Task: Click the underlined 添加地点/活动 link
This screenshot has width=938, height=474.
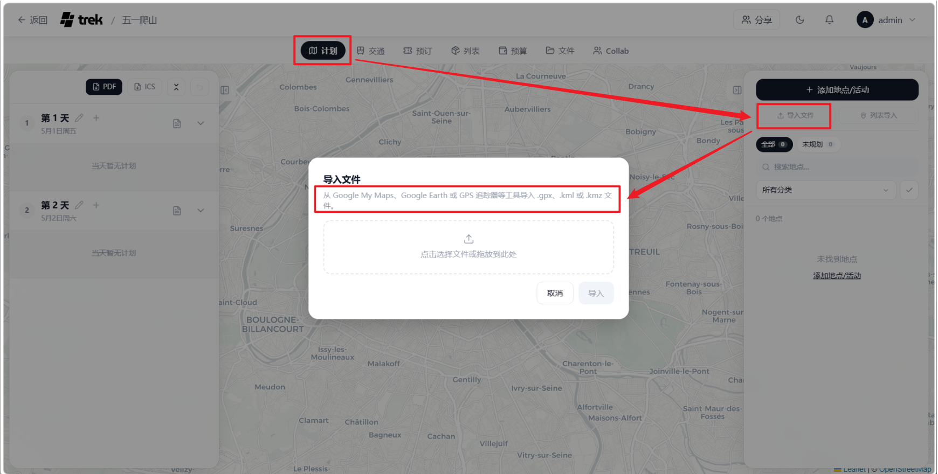Action: (837, 276)
